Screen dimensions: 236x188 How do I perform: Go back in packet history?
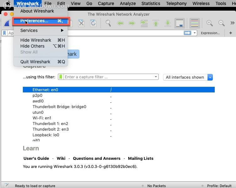(x=120, y=23)
